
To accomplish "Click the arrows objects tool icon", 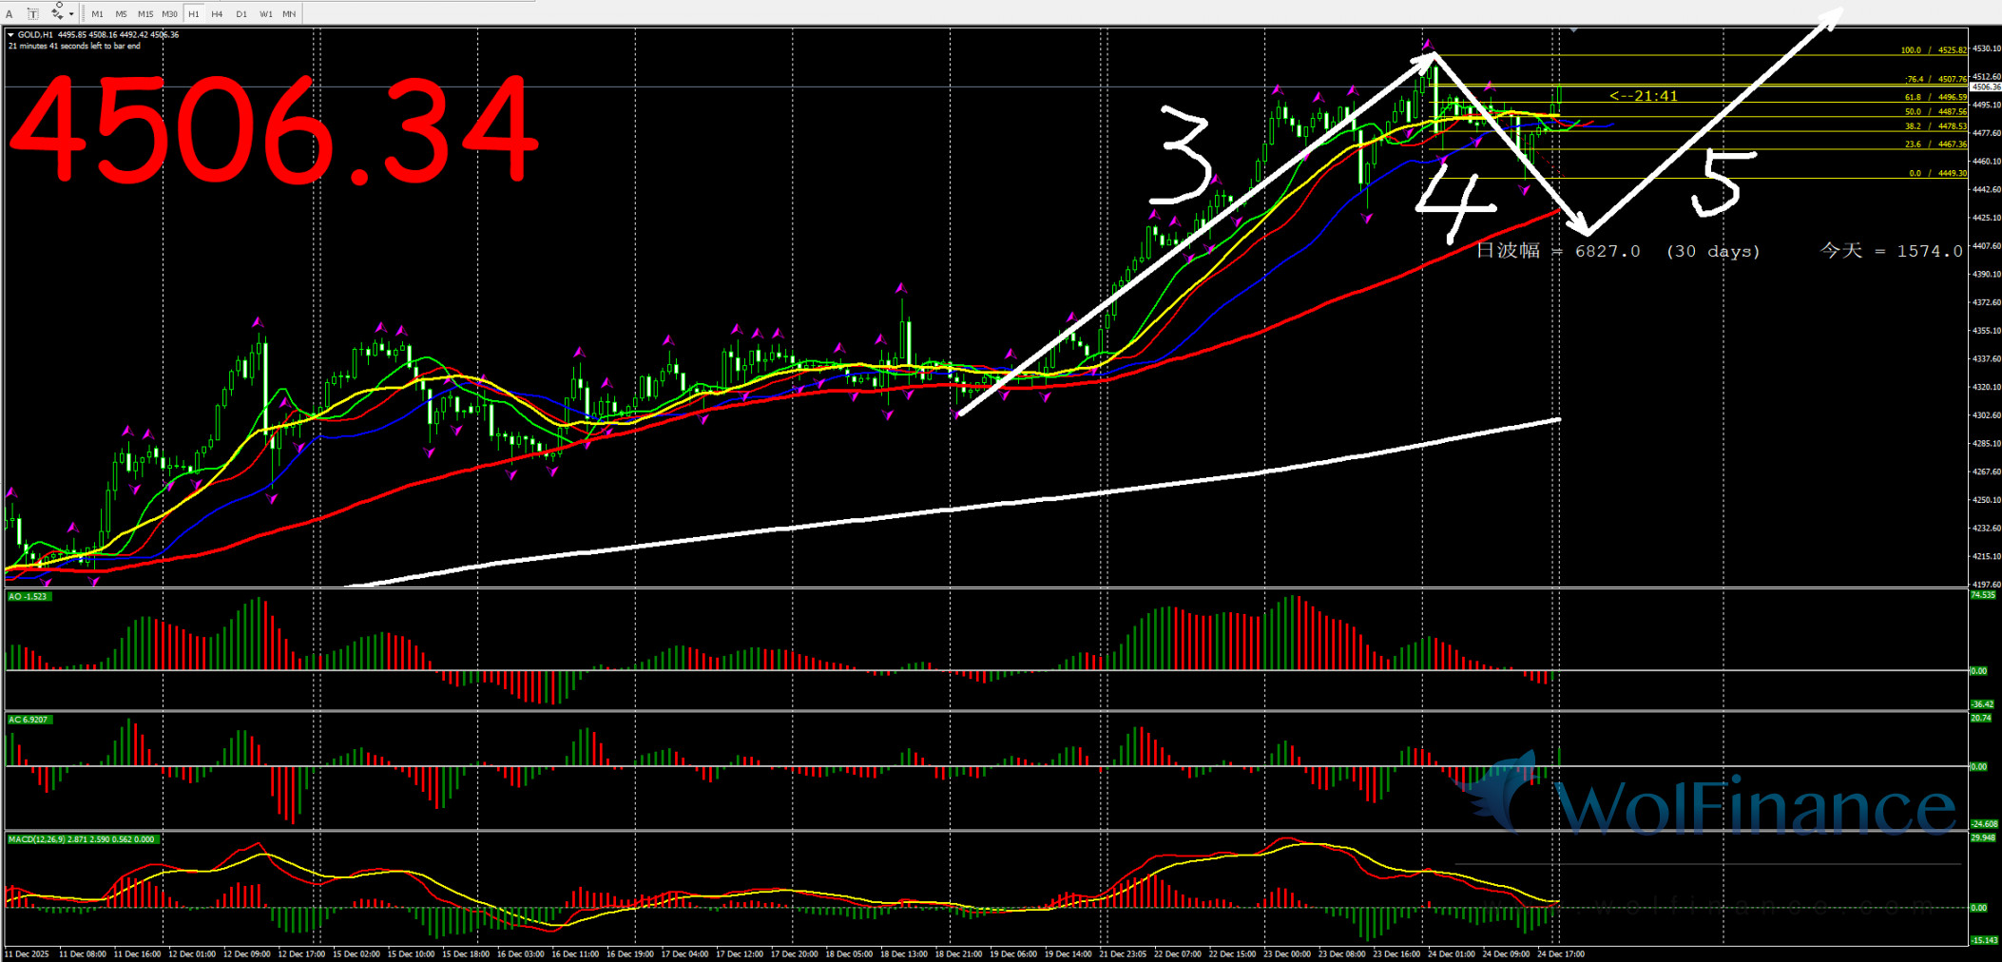I will tap(56, 13).
